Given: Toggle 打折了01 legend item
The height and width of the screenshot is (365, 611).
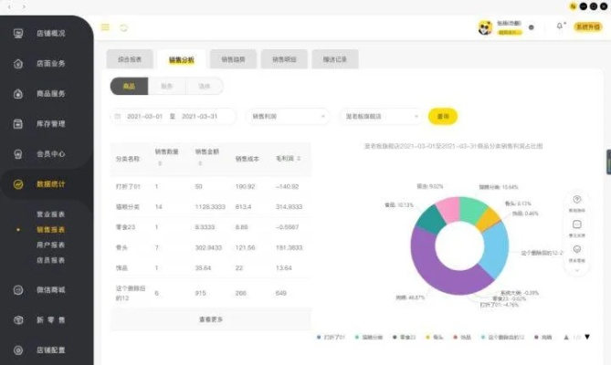Looking at the screenshot, I should tap(331, 338).
